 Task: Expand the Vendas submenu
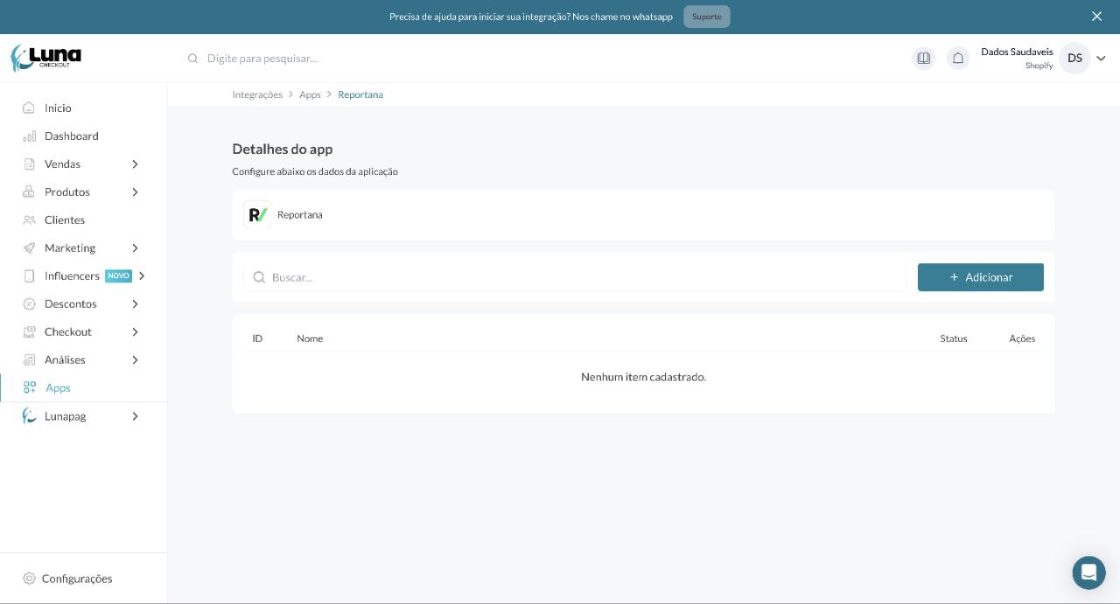[135, 164]
